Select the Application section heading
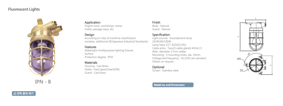This screenshot has height=106, width=283. pos(92,23)
